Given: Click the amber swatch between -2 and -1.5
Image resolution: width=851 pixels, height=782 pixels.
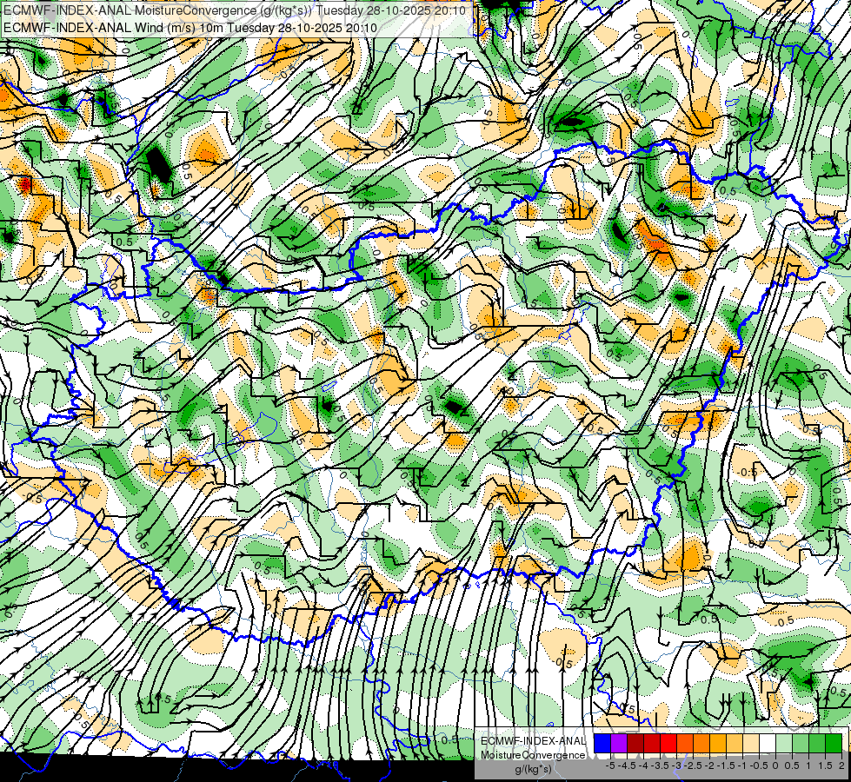Looking at the screenshot, I should point(718,744).
